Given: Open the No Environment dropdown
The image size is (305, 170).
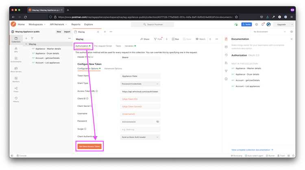Looking at the screenshot, I should tap(270, 32).
